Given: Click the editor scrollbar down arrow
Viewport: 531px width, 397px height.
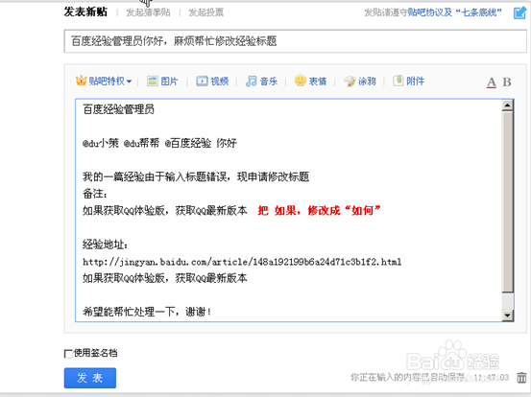Looking at the screenshot, I should [x=507, y=315].
